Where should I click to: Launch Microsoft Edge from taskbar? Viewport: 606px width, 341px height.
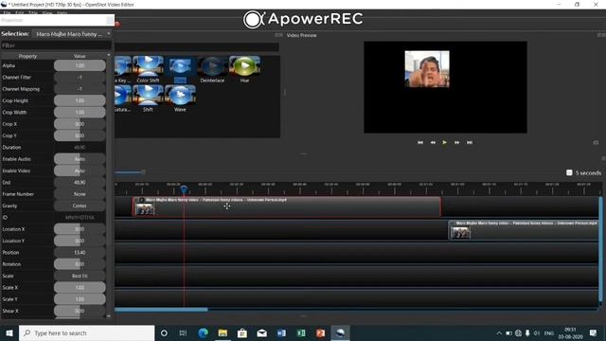(x=203, y=332)
